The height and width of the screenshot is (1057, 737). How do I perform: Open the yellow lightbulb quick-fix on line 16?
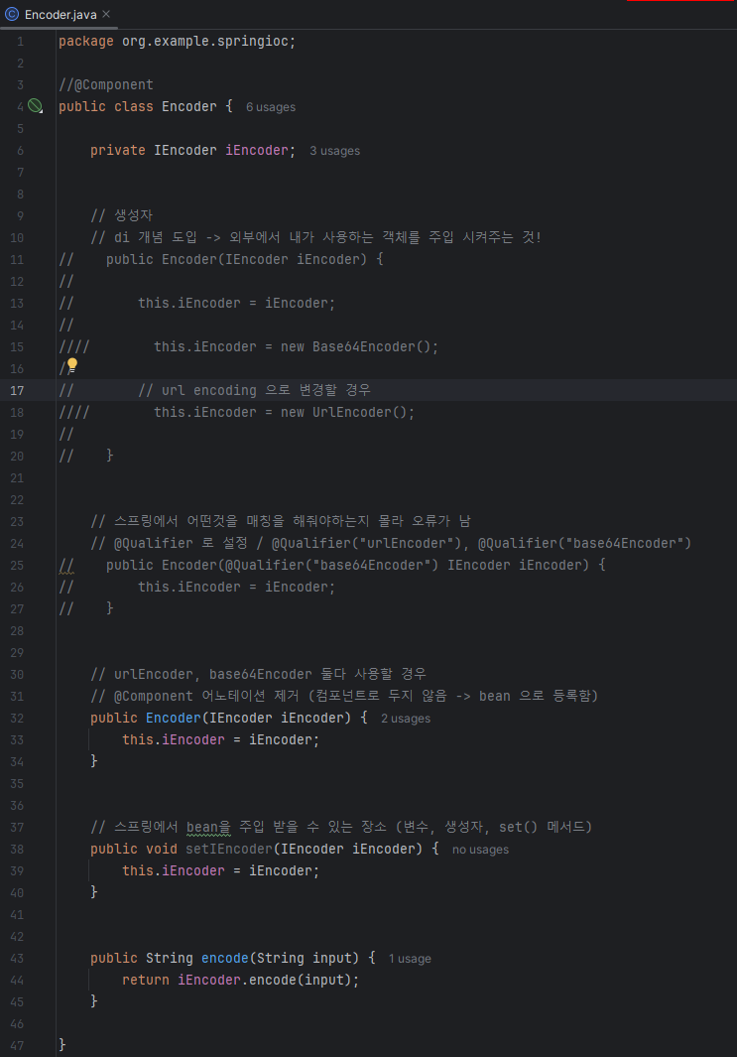72,364
